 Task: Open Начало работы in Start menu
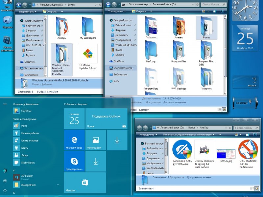tap(26, 133)
